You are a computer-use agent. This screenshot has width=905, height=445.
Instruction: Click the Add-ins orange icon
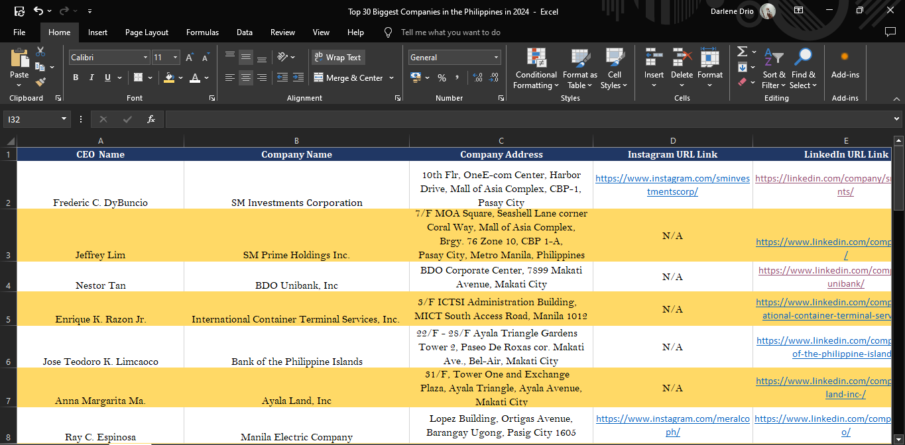[x=845, y=57]
